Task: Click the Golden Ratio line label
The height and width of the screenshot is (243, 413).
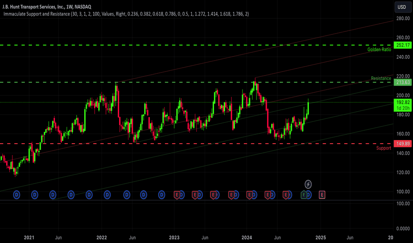Action: coord(379,49)
